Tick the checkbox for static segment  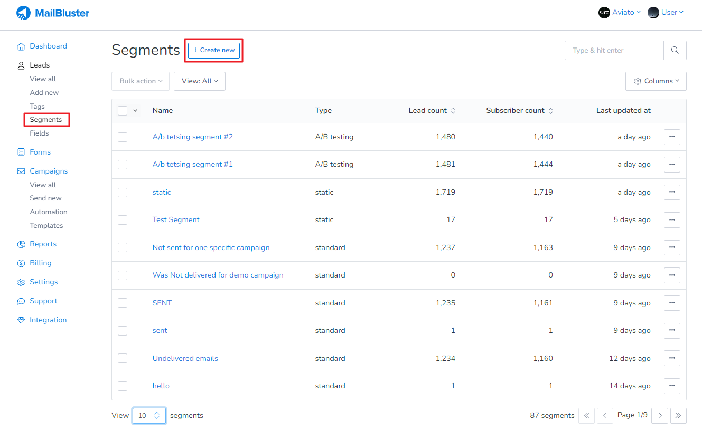pyautogui.click(x=123, y=193)
